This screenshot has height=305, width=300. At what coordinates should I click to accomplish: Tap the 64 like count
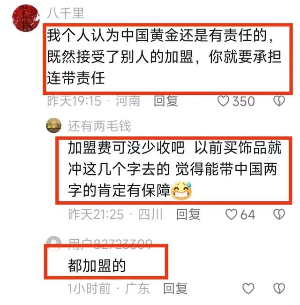point(247,214)
